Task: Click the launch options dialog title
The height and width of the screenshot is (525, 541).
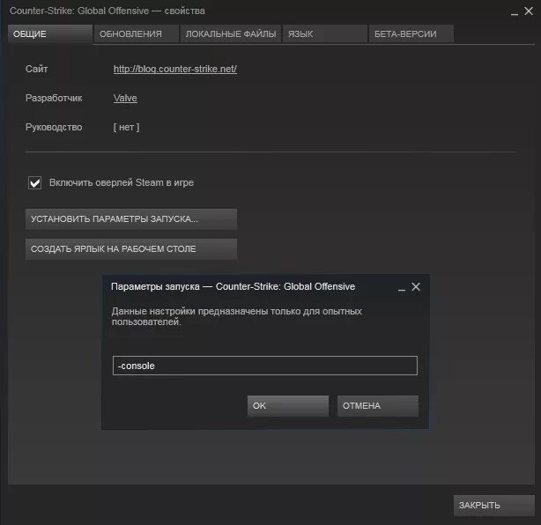Action: tap(233, 286)
